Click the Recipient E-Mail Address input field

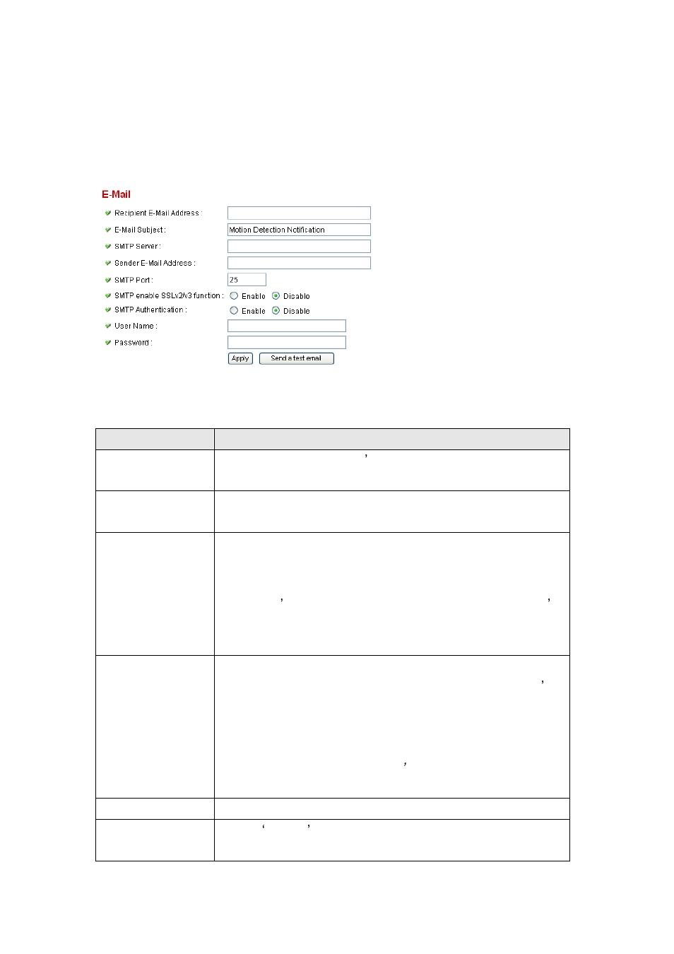[299, 213]
